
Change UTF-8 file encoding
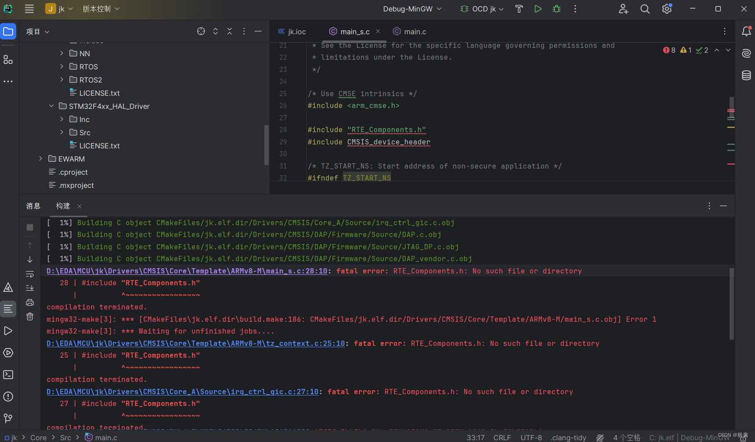click(x=531, y=438)
